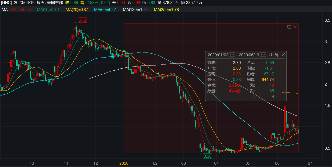The height and width of the screenshot is (167, 332).
Task: Click the MA(60) cyan legend entry
Action: [105, 10]
